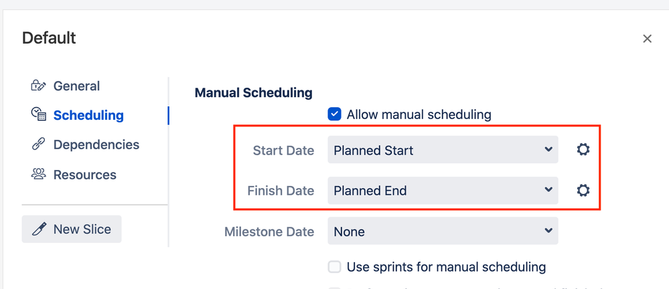Click the New Slice button
669x289 pixels.
(x=72, y=229)
